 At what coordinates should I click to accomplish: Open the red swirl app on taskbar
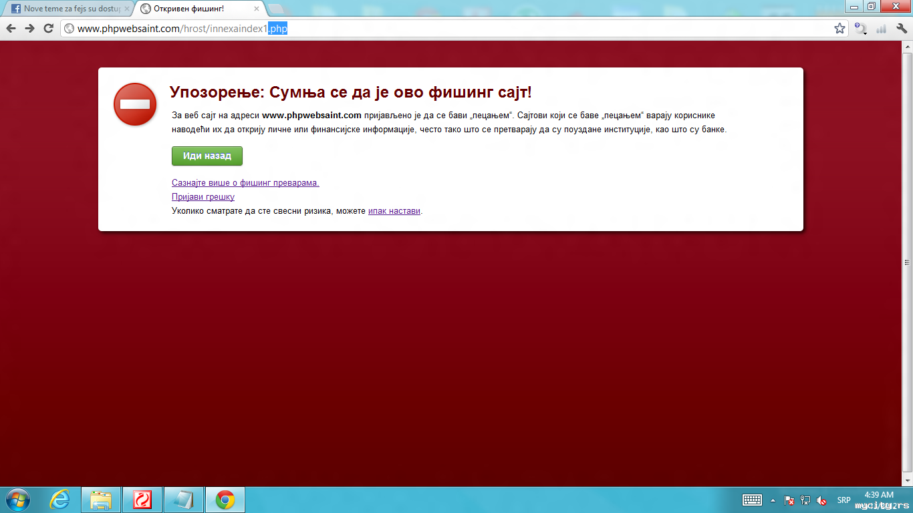pyautogui.click(x=142, y=500)
